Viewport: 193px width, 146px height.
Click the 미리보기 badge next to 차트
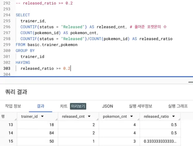78,106
